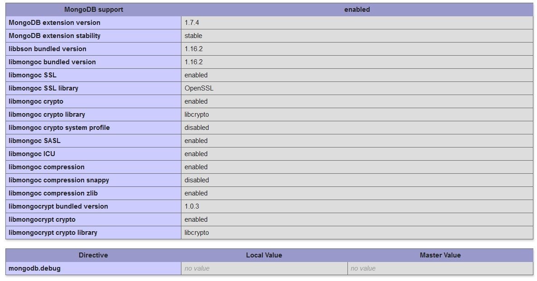Click the "libmongoc crypto library" label
Viewport: 537px width, 281px height.
(47, 114)
